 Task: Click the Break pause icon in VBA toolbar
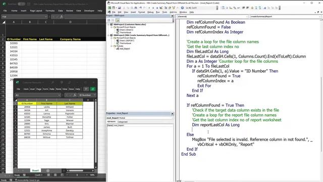pos(153,8)
